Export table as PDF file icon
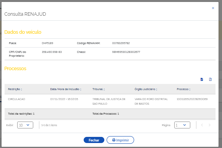Image resolution: width=222 pixels, height=148 pixels. click(x=211, y=79)
